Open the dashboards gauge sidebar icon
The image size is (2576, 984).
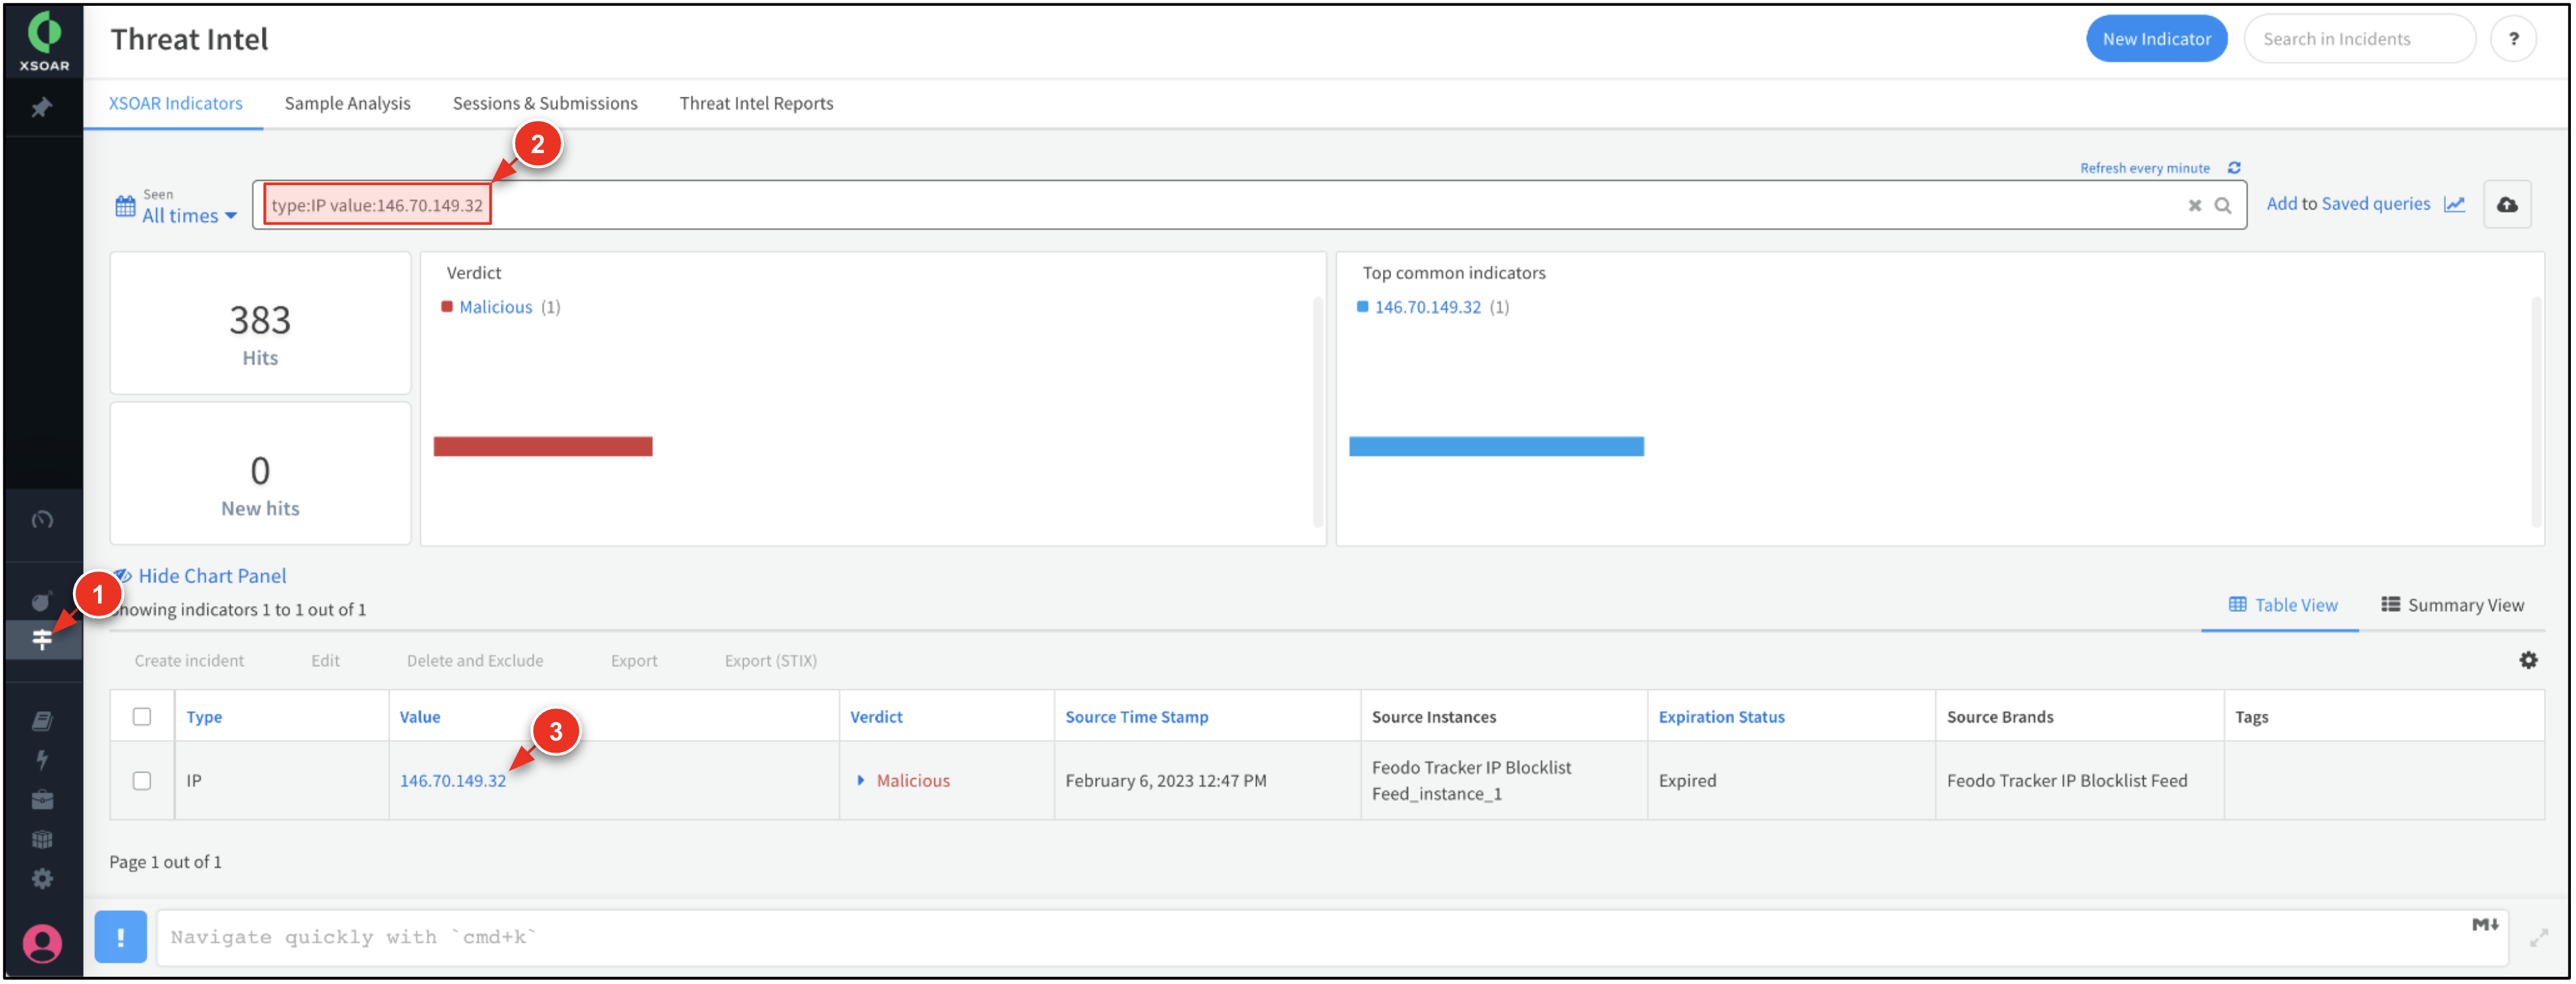click(42, 520)
